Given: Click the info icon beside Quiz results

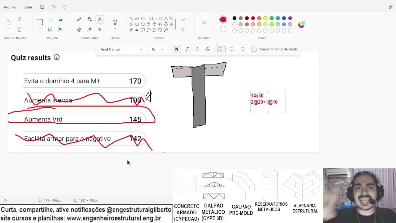Looking at the screenshot, I should 57,57.
